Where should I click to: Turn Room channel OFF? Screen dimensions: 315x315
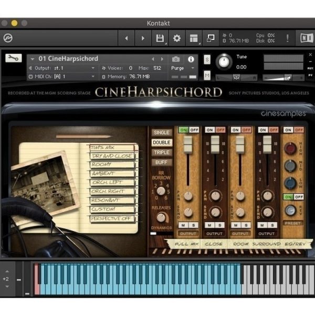tap(246, 130)
